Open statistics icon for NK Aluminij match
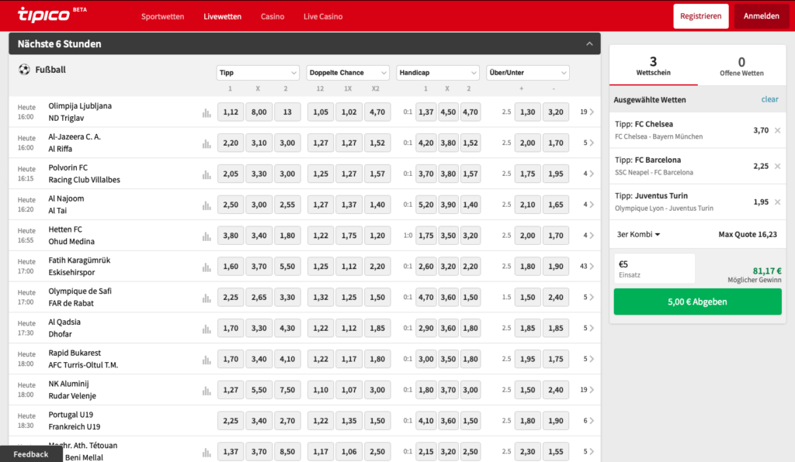The width and height of the screenshot is (795, 462). click(207, 391)
